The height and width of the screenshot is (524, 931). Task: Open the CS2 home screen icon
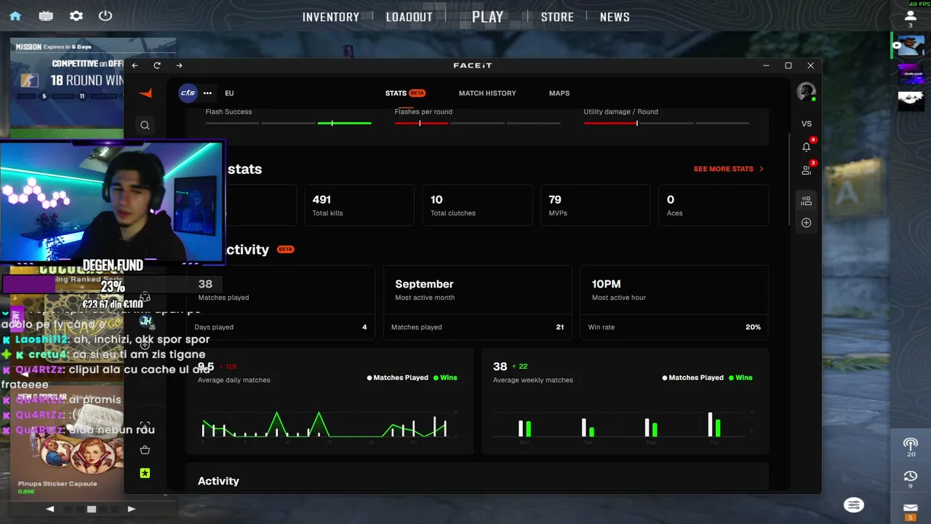tap(15, 16)
